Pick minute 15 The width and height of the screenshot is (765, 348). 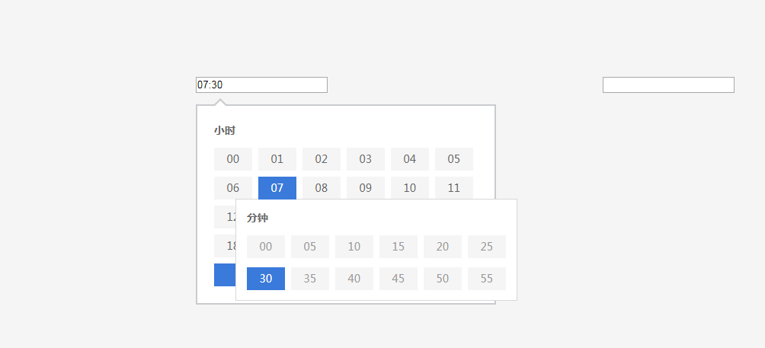click(398, 247)
